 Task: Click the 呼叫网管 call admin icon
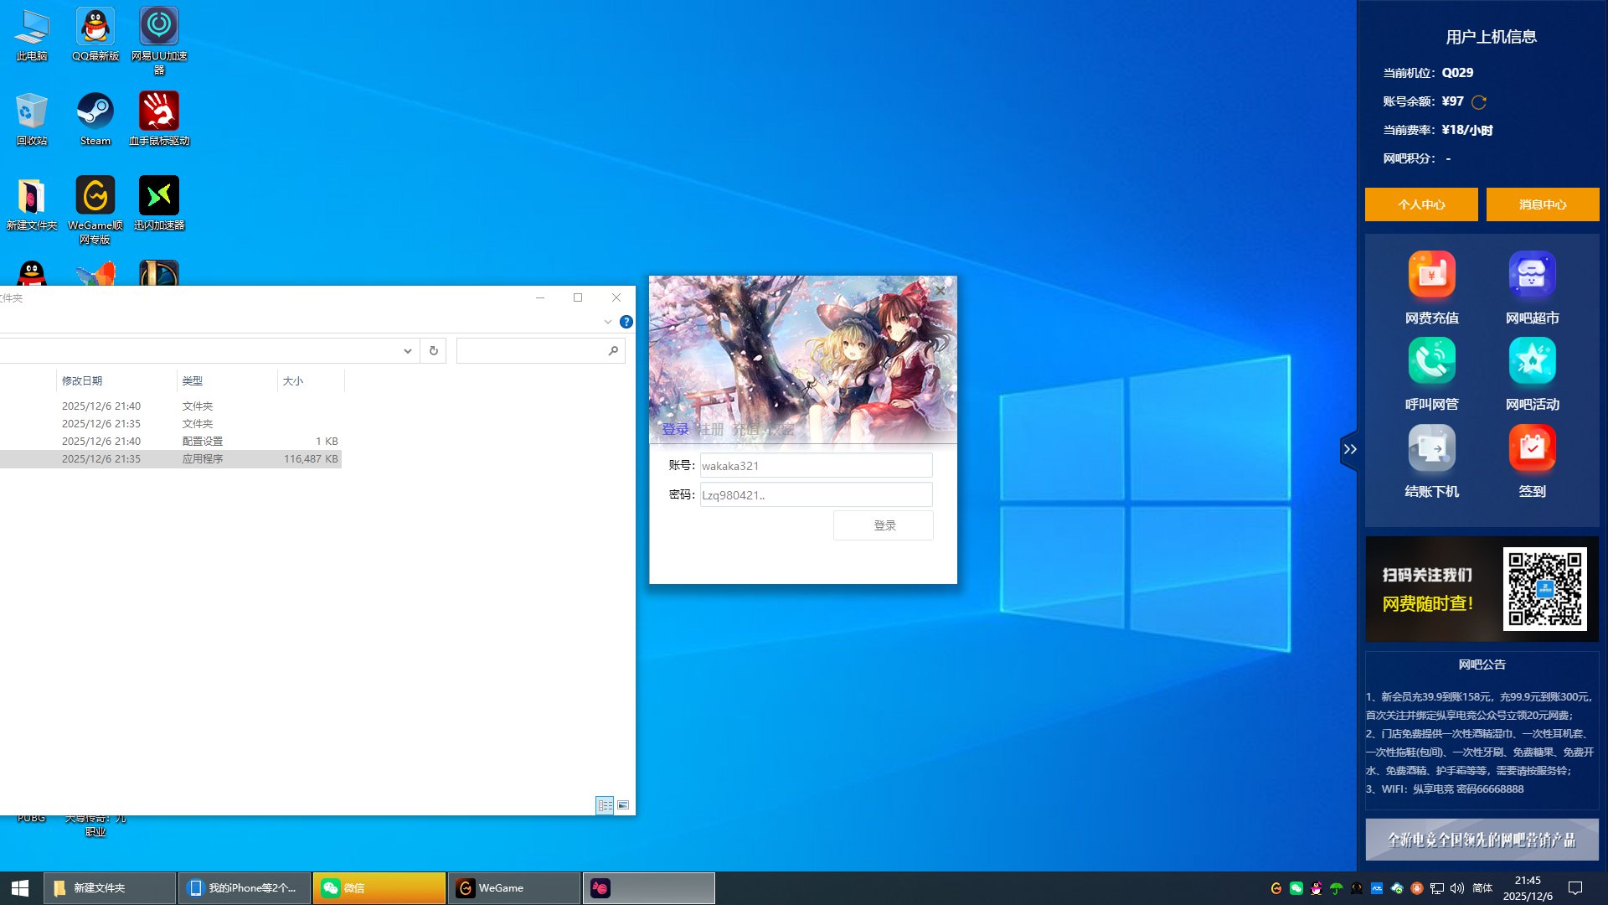pyautogui.click(x=1431, y=362)
